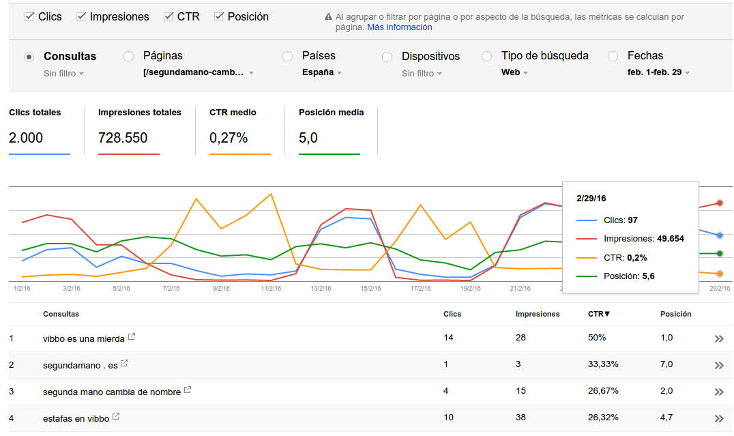Open the Dispositivos 'Sin filtro' dropdown

click(x=422, y=74)
